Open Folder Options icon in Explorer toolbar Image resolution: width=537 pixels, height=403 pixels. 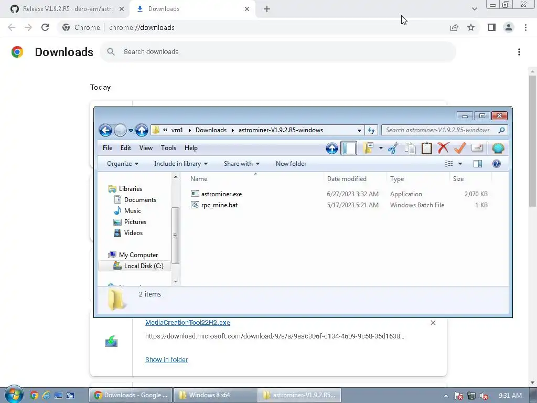click(x=368, y=149)
